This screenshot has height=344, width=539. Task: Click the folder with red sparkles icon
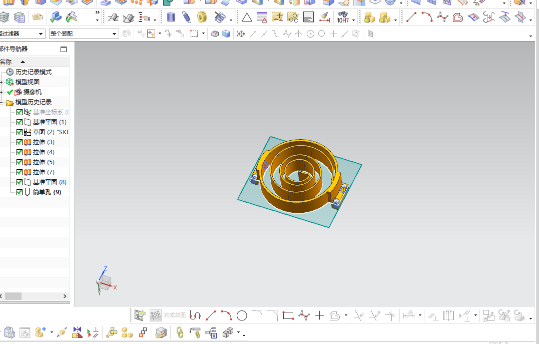pyautogui.click(x=277, y=17)
